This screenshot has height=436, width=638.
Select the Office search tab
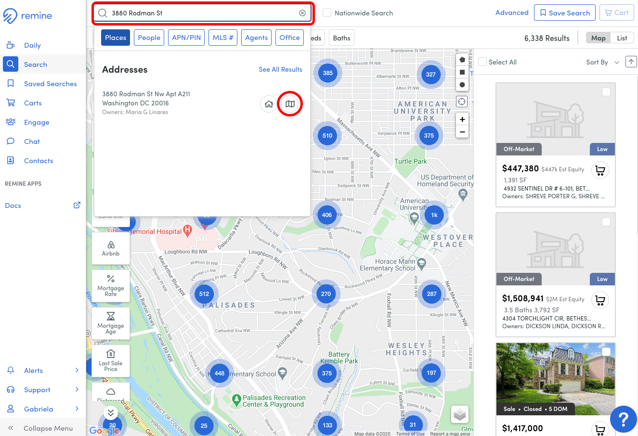[290, 38]
